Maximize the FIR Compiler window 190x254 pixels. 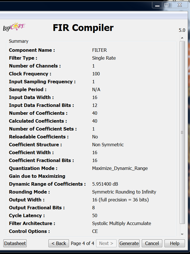(x=166, y=5)
